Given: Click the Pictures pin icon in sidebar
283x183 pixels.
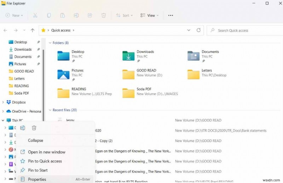Looking at the screenshot, I should click(x=39, y=64).
